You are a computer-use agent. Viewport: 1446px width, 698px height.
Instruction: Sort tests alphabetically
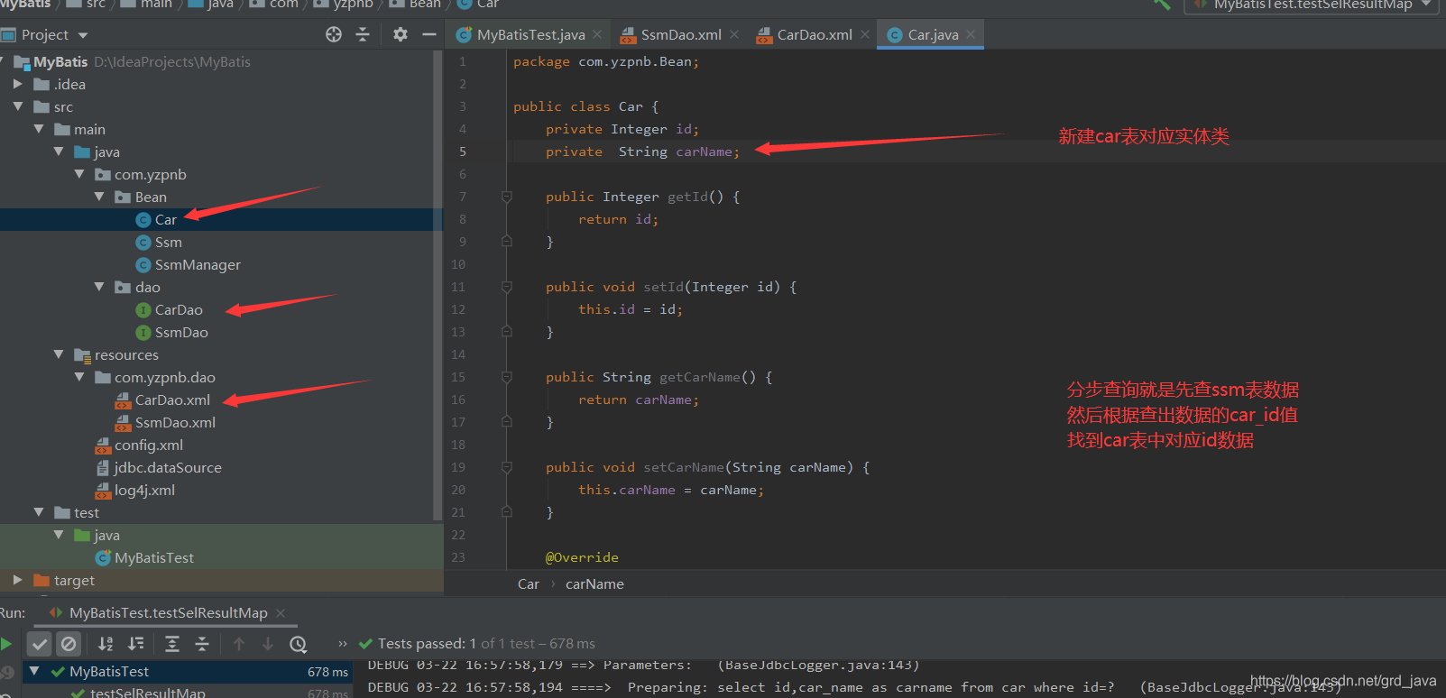click(106, 644)
